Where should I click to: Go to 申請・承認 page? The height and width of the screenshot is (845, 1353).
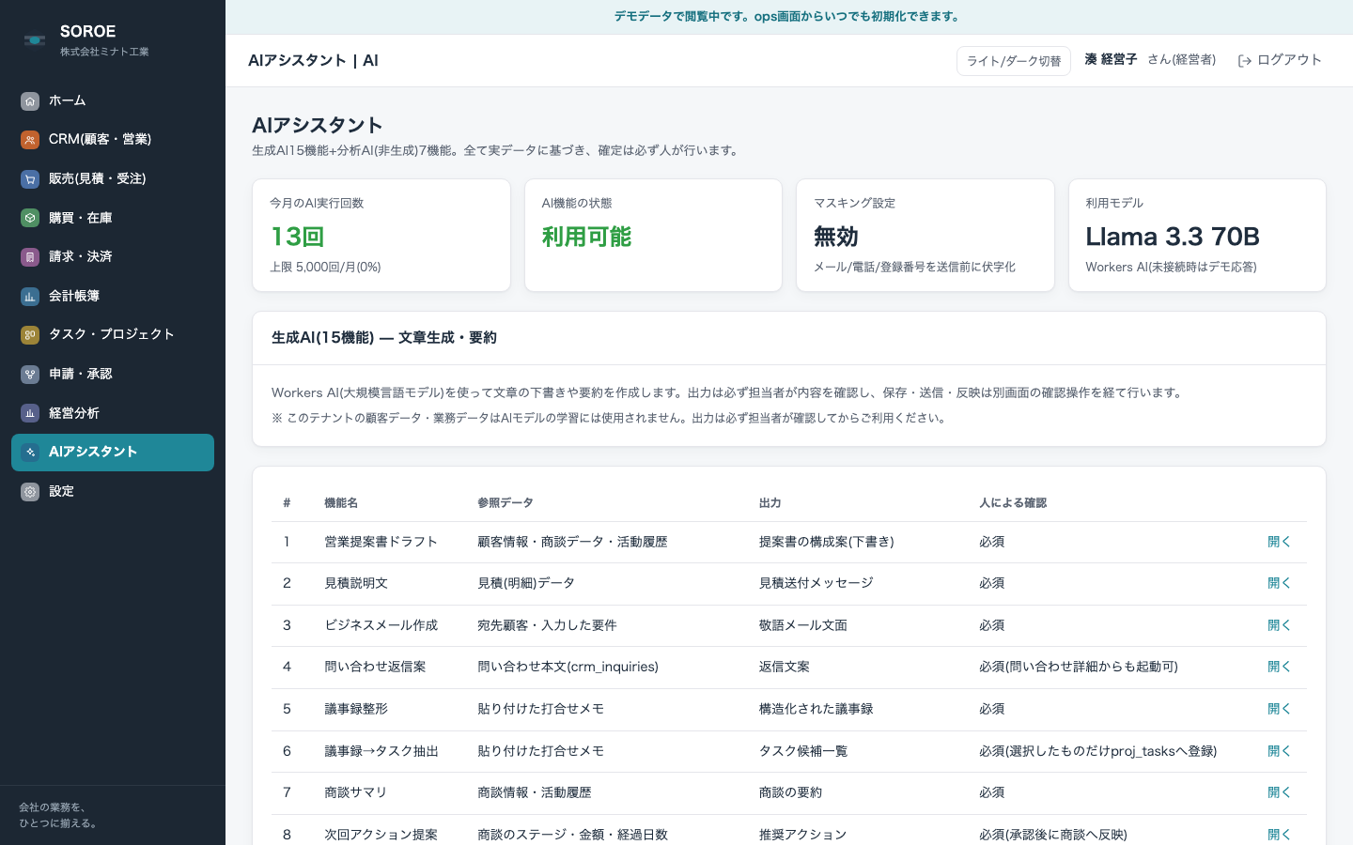tap(113, 374)
